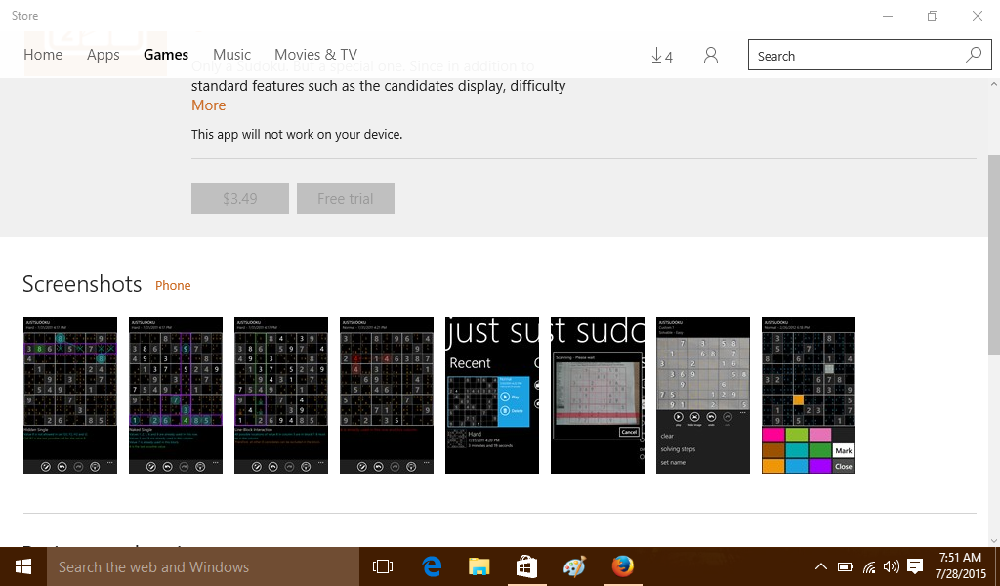Launch Microsoft Edge from the taskbar
1000x586 pixels.
click(x=432, y=566)
